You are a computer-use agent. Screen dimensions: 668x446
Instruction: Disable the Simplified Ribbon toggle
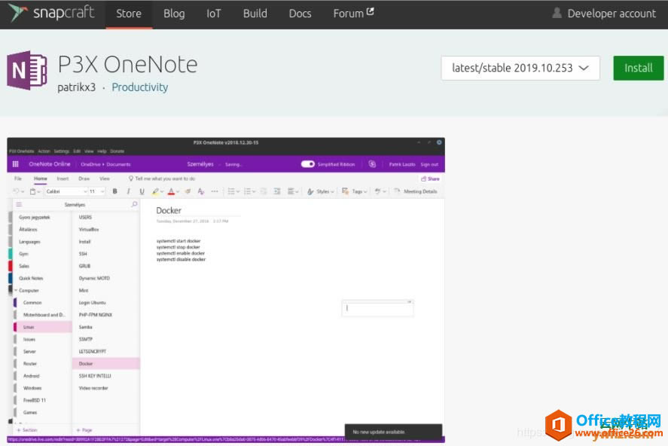click(308, 164)
